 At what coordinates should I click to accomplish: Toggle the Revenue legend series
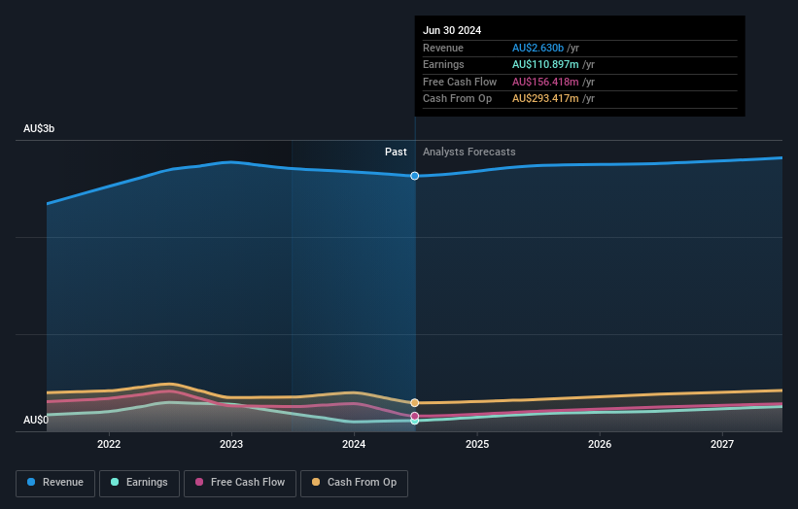[55, 483]
